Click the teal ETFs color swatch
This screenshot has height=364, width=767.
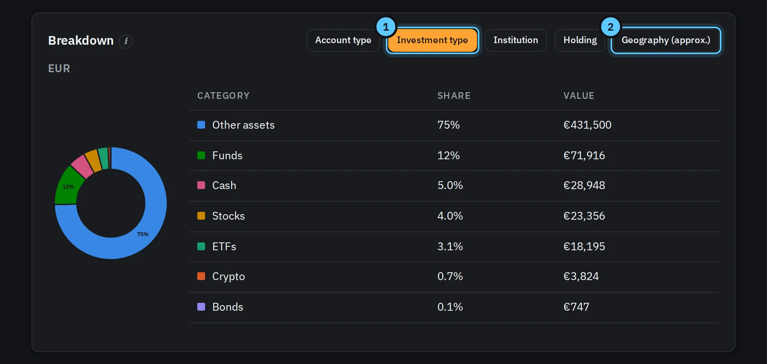[201, 246]
